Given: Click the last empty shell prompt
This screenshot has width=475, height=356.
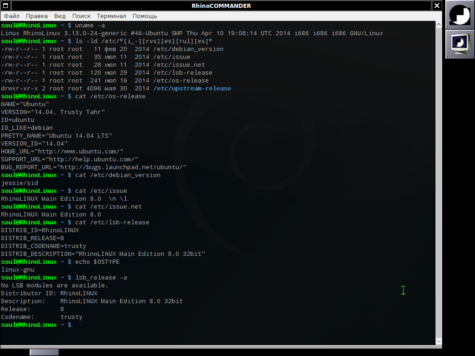Looking at the screenshot, I should click(36, 324).
